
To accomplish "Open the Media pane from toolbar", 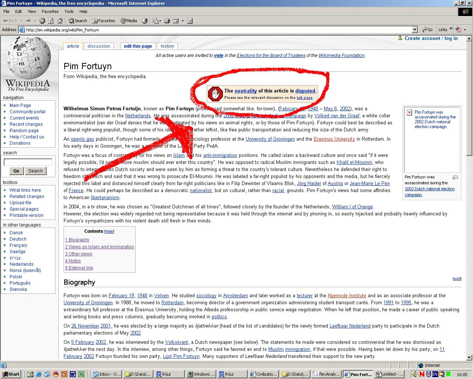I will point(128,21).
